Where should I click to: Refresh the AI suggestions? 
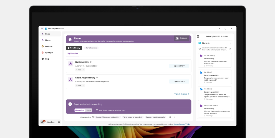click(170, 117)
